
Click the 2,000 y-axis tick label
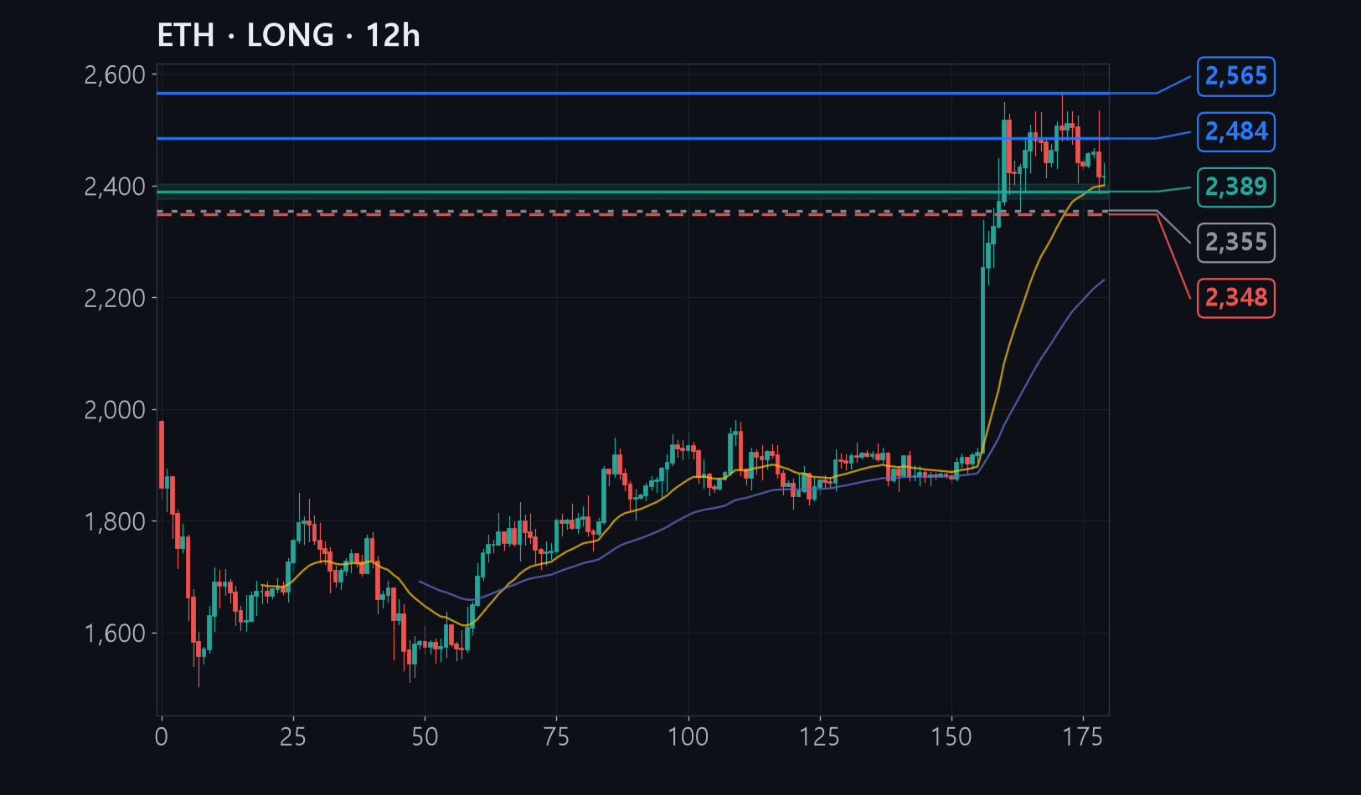(x=115, y=410)
